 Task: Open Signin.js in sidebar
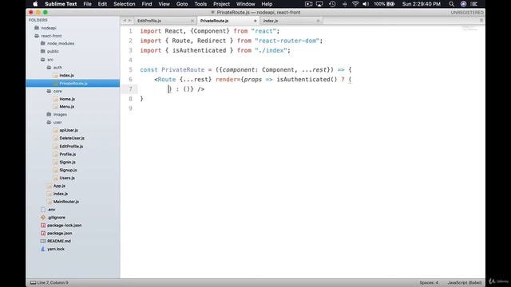(x=67, y=162)
